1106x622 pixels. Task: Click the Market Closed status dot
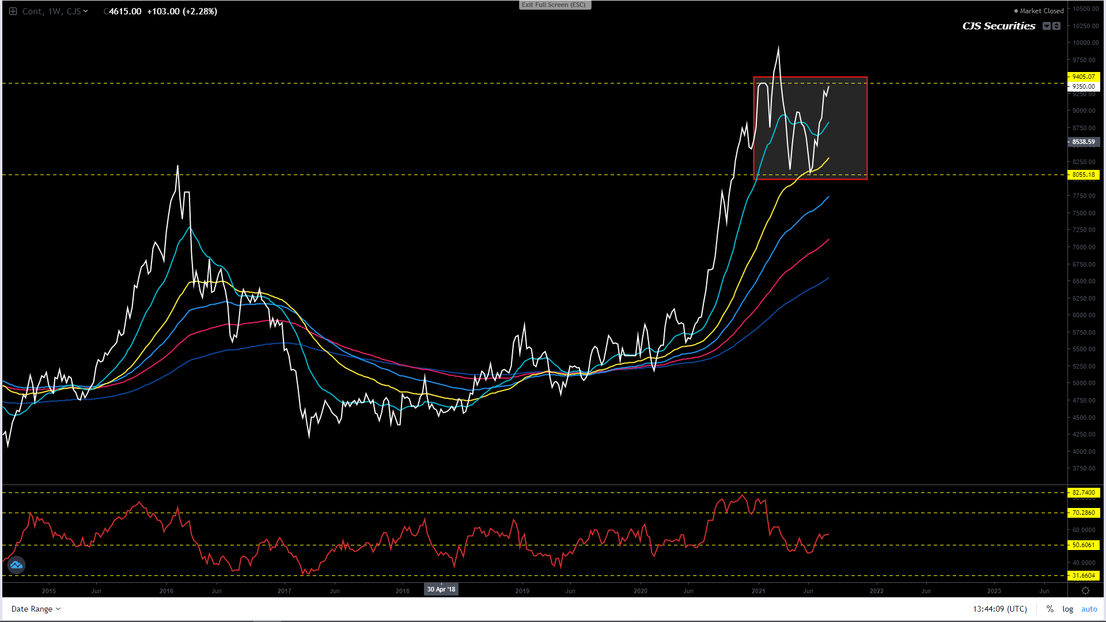pyautogui.click(x=1016, y=11)
